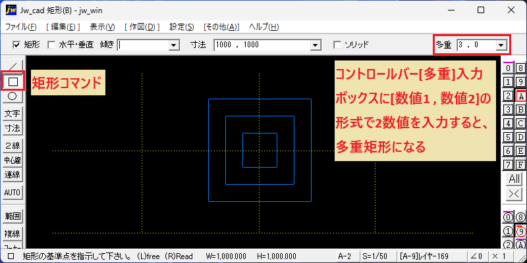This screenshot has width=527, height=263.
Task: Select the line drawing tool
Action: point(13,65)
